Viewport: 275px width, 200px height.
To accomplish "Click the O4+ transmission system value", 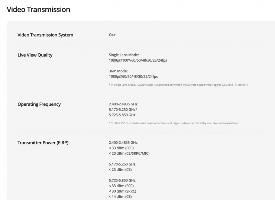I will coord(113,35).
